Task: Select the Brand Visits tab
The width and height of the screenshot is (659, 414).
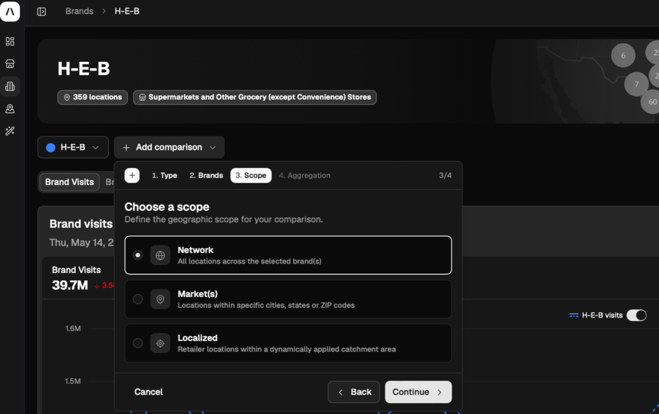Action: pos(70,182)
